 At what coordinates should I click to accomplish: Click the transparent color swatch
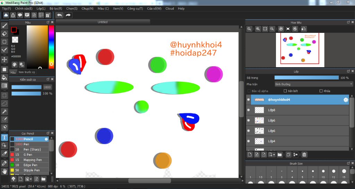point(15,39)
